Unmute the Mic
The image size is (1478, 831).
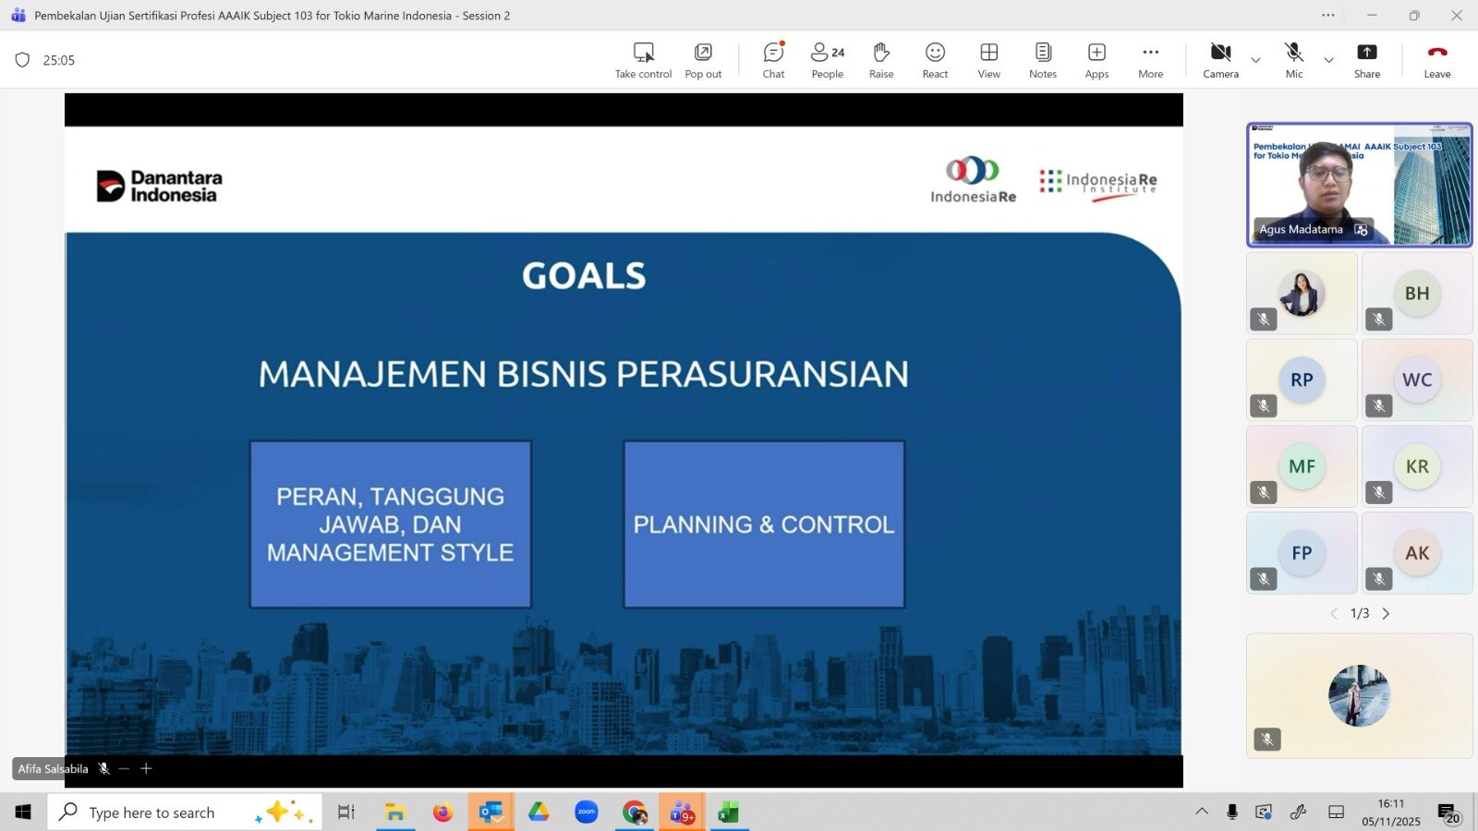pyautogui.click(x=1293, y=60)
